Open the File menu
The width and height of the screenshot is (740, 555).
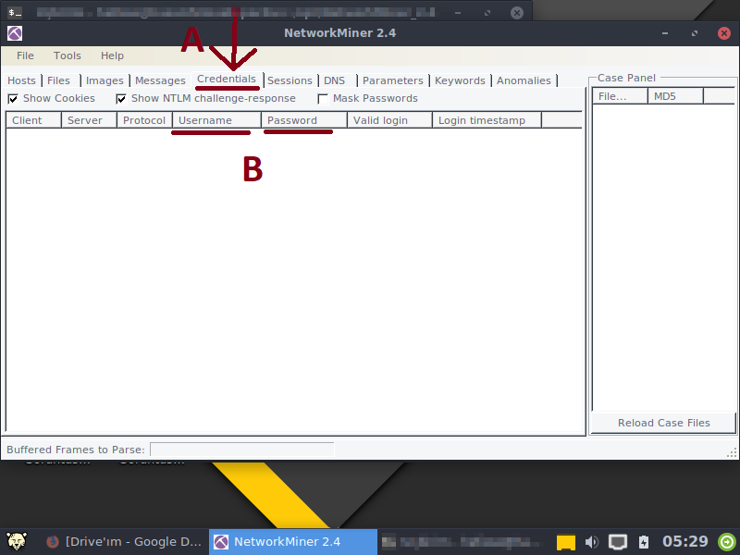pyautogui.click(x=25, y=55)
